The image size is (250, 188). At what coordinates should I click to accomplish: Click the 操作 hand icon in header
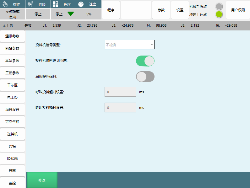(5, 4)
